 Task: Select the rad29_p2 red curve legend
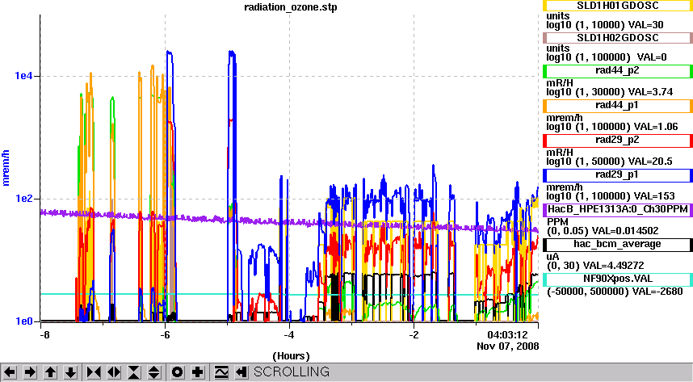tap(617, 141)
